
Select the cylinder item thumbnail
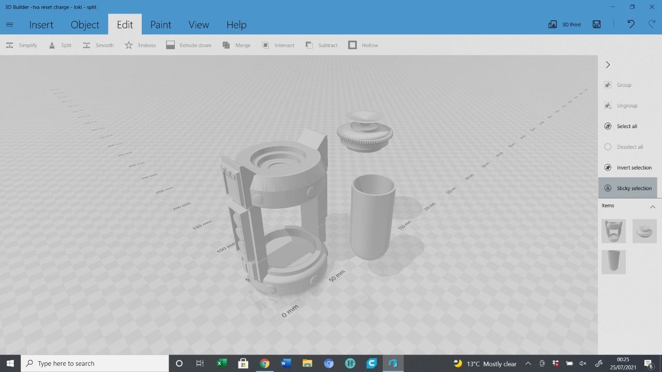613,262
